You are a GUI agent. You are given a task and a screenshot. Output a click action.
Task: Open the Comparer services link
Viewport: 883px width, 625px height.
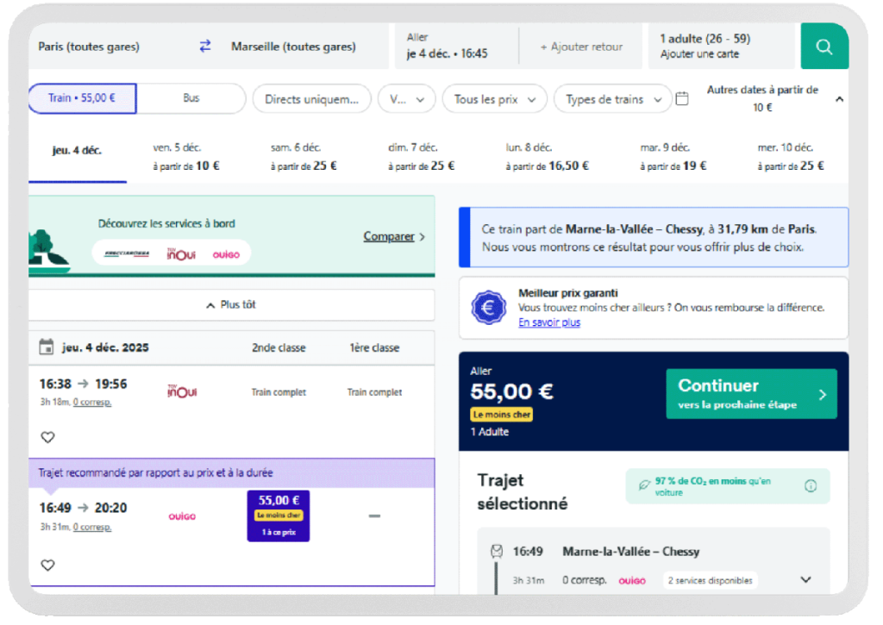[x=390, y=235]
